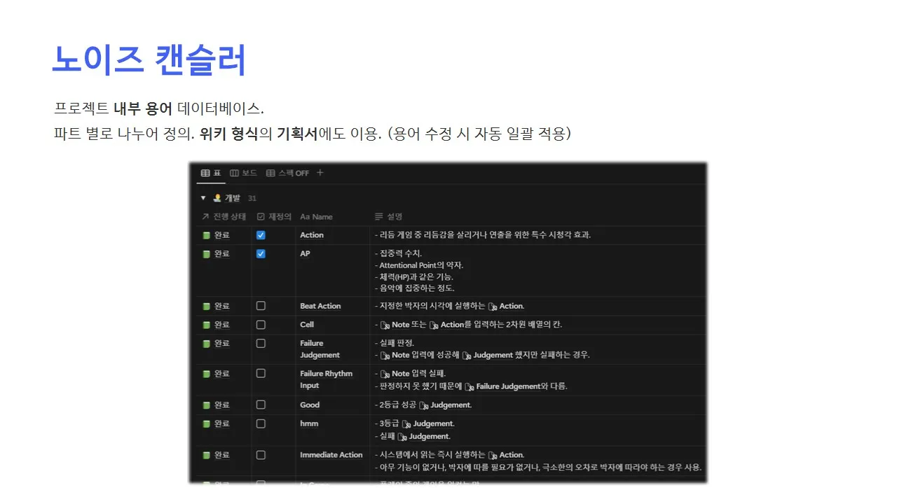Click the green 완료 status icon for hmm
897x504 pixels.
tap(206, 423)
